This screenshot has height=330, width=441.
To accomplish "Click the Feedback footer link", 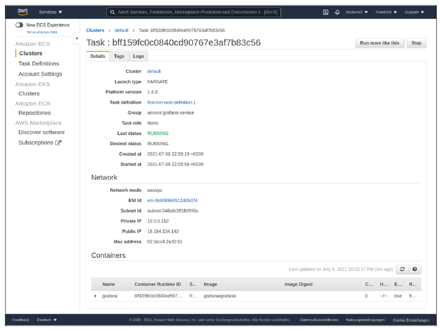I will (20, 320).
